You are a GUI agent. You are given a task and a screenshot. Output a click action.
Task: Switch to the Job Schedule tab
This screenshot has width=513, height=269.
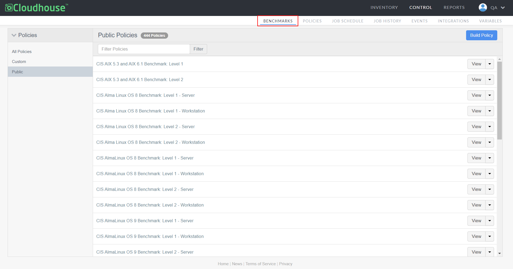coord(348,21)
